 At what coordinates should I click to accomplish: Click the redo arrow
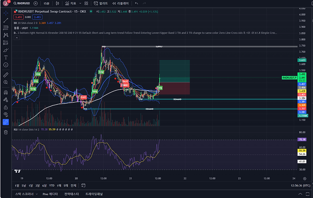coord(144,4)
